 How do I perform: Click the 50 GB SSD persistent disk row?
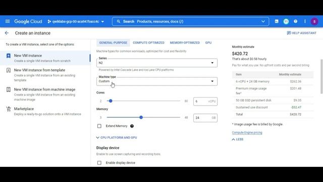point(273,100)
